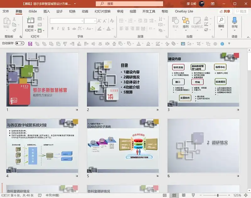Click the blue globe icon in quick toolbar
The width and height of the screenshot is (251, 198).
click(x=222, y=44)
